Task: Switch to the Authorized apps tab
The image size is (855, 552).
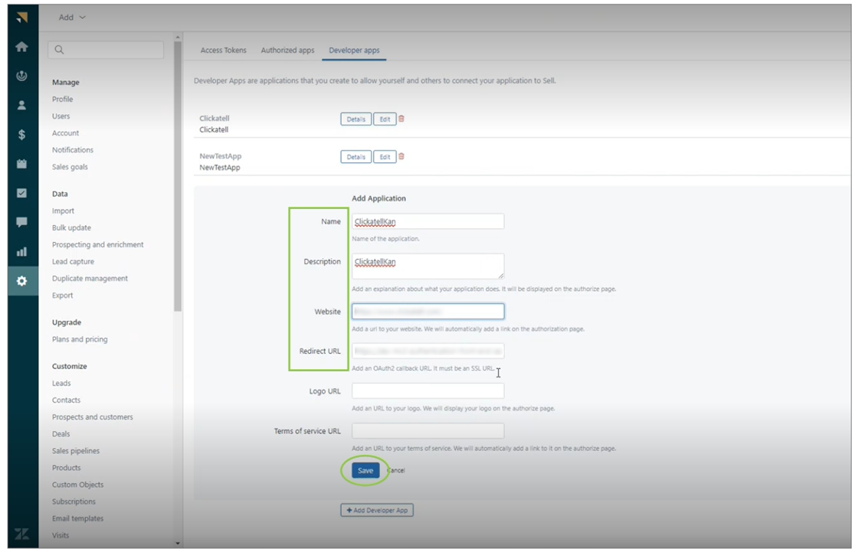Action: 287,51
